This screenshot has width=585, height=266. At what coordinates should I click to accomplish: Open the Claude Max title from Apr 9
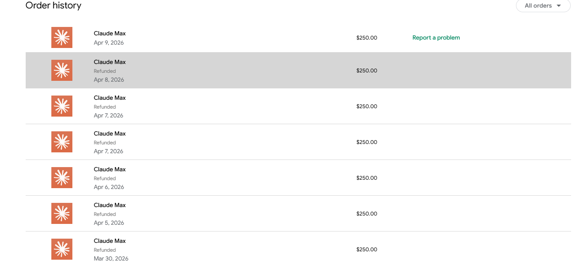pos(110,33)
